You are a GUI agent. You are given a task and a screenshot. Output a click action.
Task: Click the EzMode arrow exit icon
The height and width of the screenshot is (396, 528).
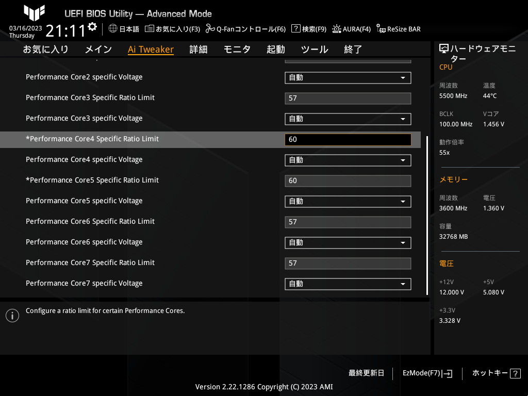point(447,373)
